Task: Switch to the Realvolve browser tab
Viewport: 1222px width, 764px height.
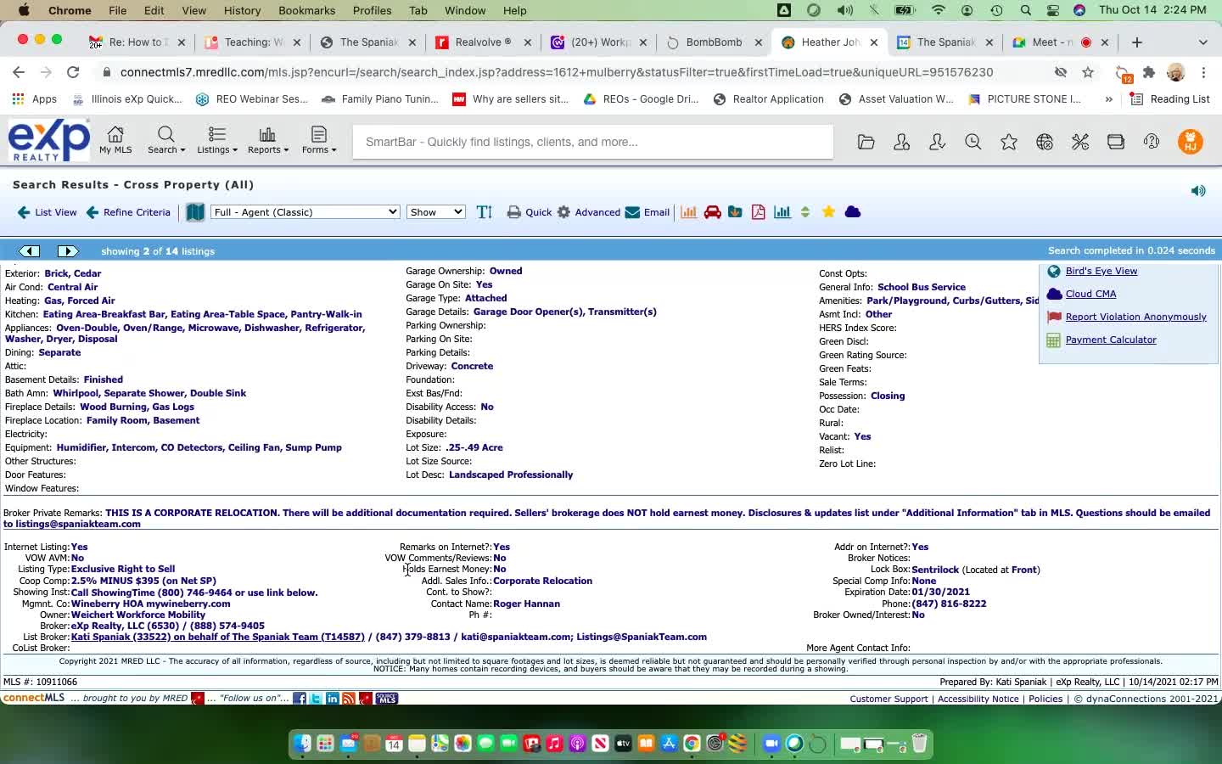Action: [484, 42]
